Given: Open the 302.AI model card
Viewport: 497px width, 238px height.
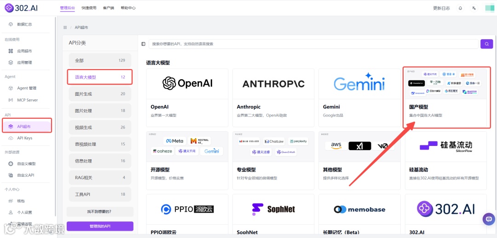Looking at the screenshot, I should [x=446, y=214].
